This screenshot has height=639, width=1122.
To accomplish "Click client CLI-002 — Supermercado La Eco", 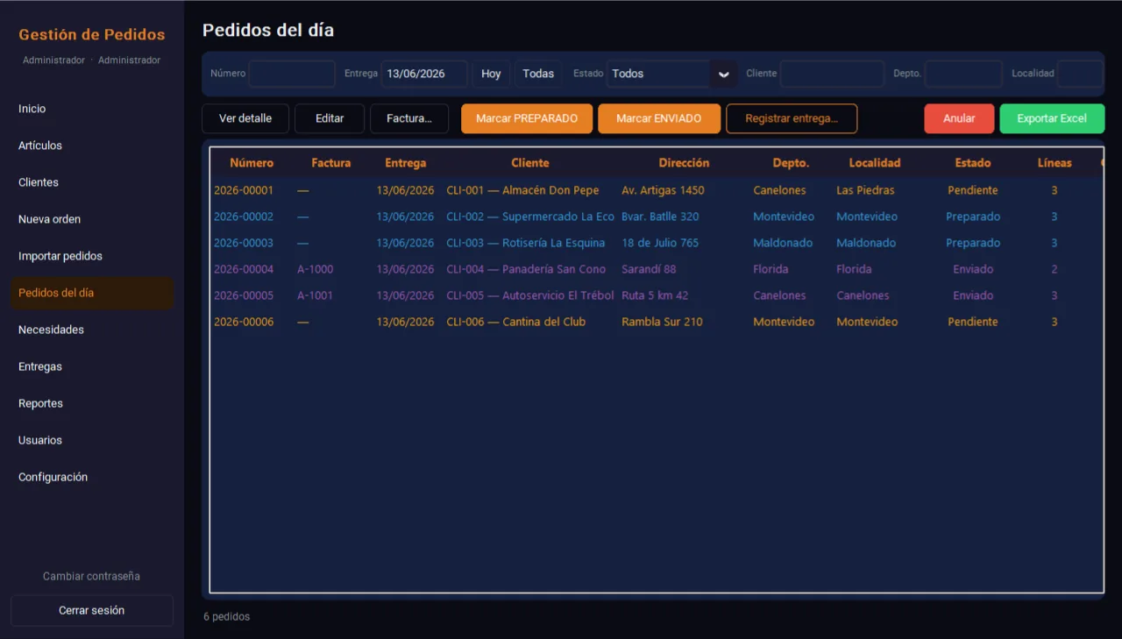I will click(x=530, y=217).
